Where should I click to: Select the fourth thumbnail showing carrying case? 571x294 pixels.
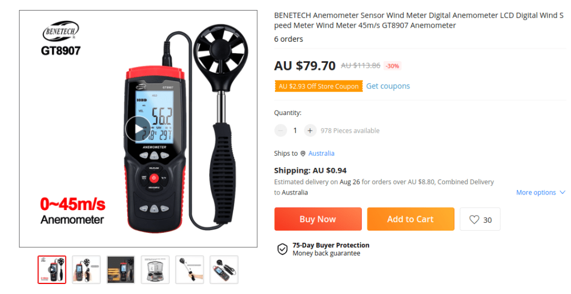tap(155, 270)
